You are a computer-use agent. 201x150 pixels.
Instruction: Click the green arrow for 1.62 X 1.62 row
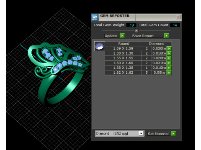pos(169,72)
